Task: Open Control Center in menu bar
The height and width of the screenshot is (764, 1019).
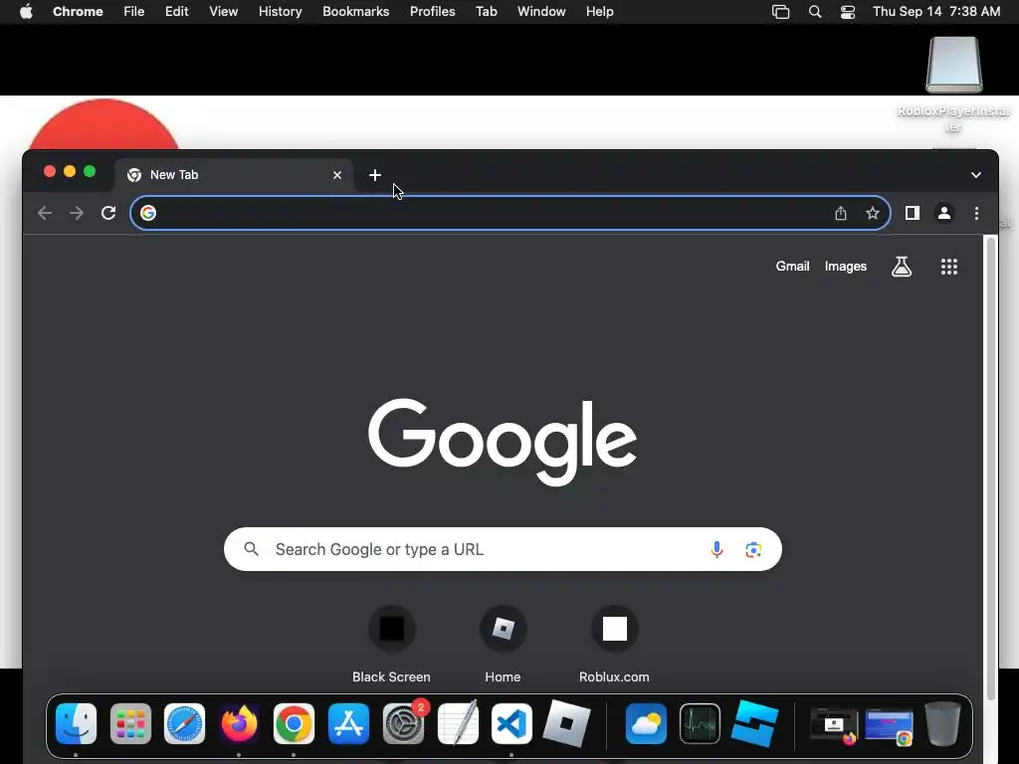Action: tap(848, 12)
